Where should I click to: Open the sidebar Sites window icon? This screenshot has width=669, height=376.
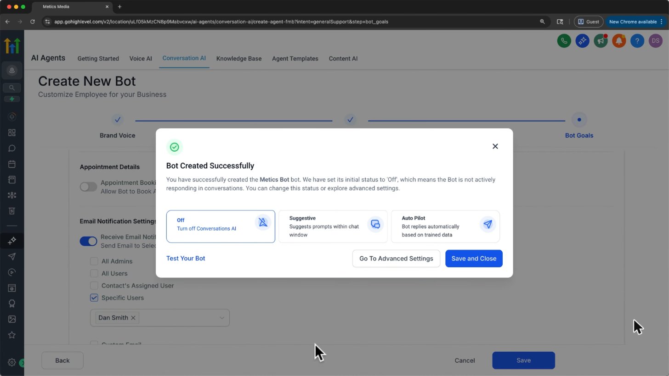[12, 288]
